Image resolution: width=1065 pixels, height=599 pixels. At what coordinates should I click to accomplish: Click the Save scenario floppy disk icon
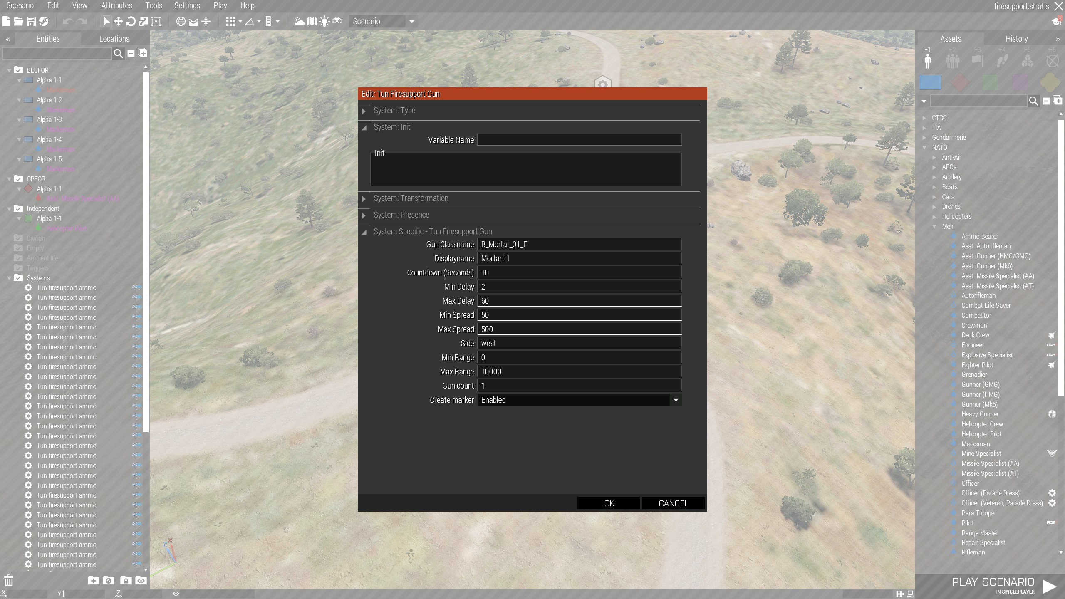pyautogui.click(x=31, y=21)
